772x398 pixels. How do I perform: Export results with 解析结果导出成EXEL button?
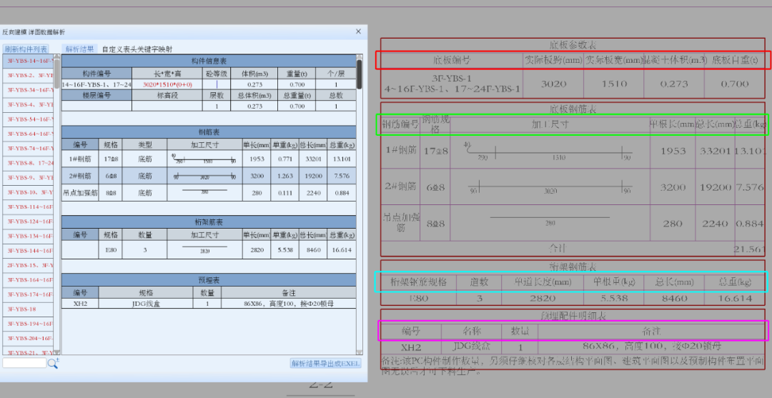pos(325,364)
